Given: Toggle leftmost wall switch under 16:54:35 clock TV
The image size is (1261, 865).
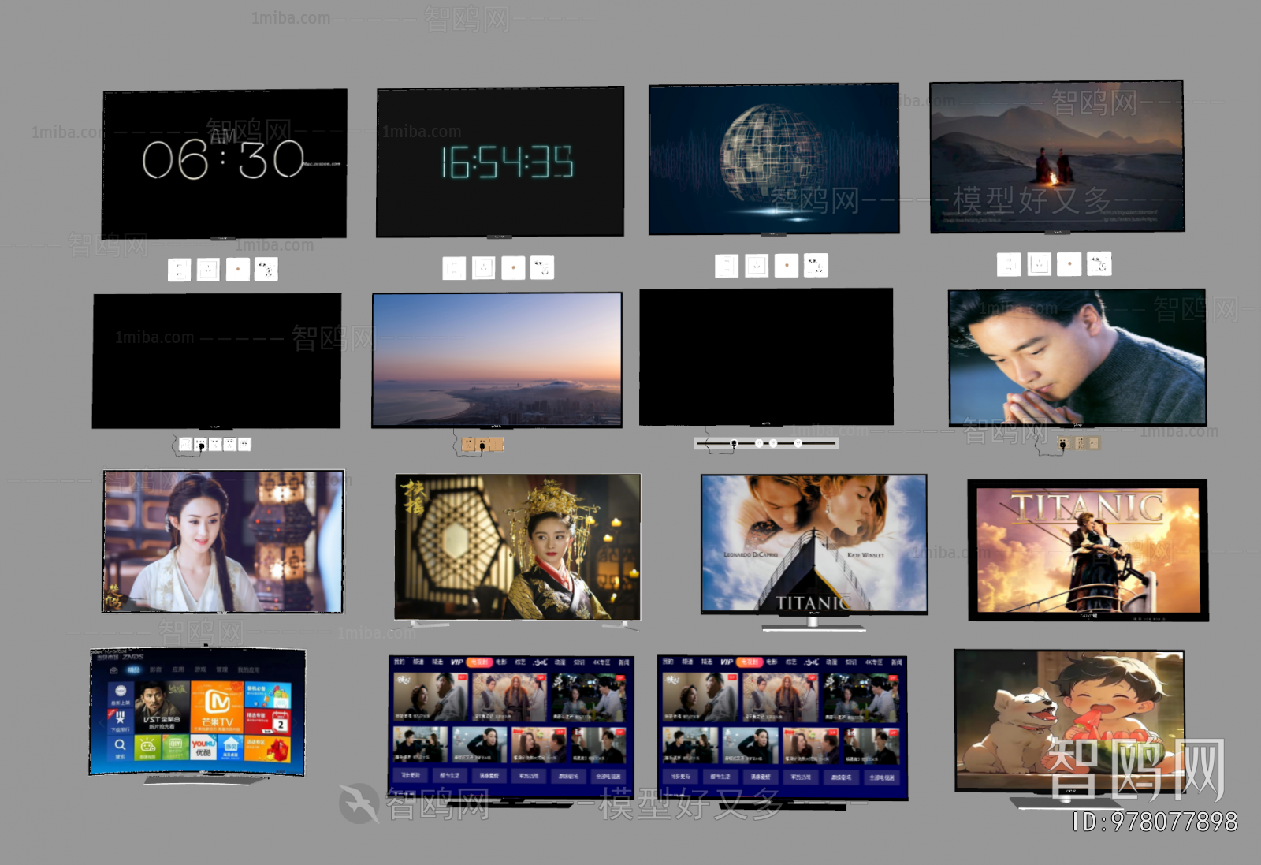Looking at the screenshot, I should coord(453,268).
